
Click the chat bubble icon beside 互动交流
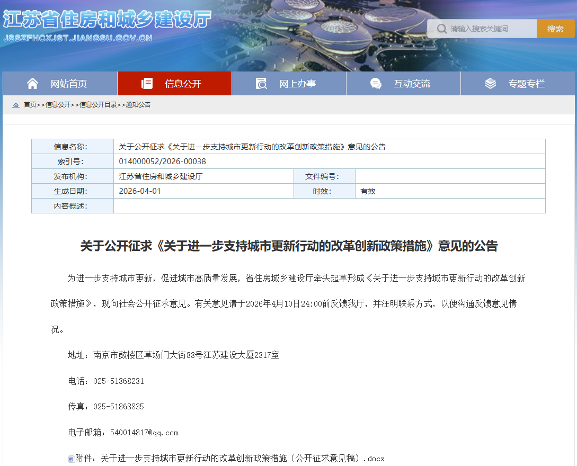376,84
